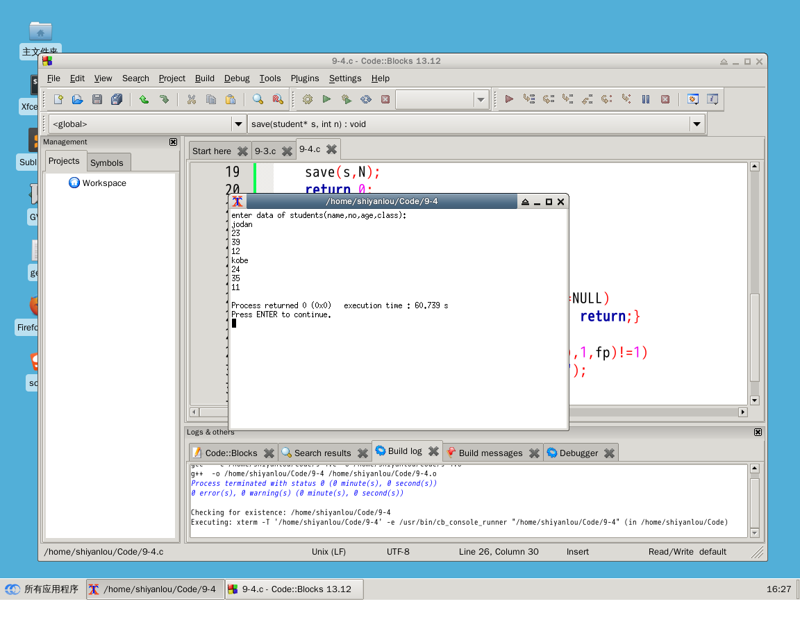
Task: Open the Build menu
Action: 205,78
